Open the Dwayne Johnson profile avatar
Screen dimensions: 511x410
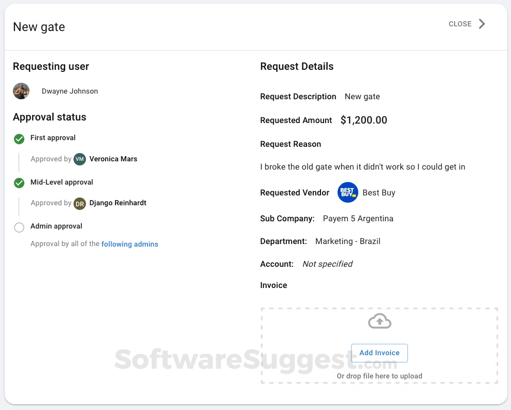pos(21,90)
